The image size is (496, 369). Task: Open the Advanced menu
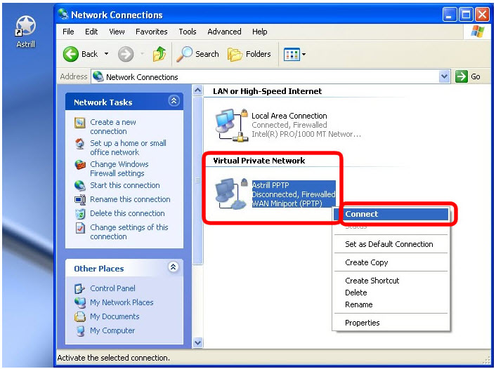click(224, 32)
